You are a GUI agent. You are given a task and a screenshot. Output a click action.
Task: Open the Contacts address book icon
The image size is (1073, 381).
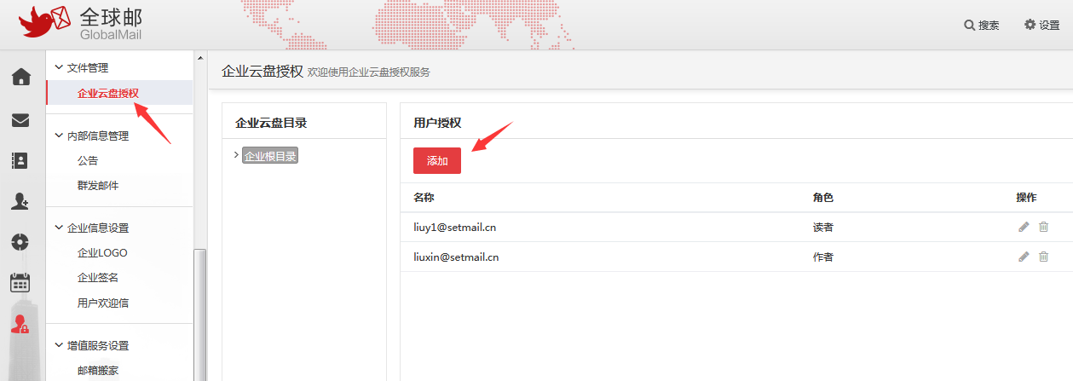pos(20,160)
